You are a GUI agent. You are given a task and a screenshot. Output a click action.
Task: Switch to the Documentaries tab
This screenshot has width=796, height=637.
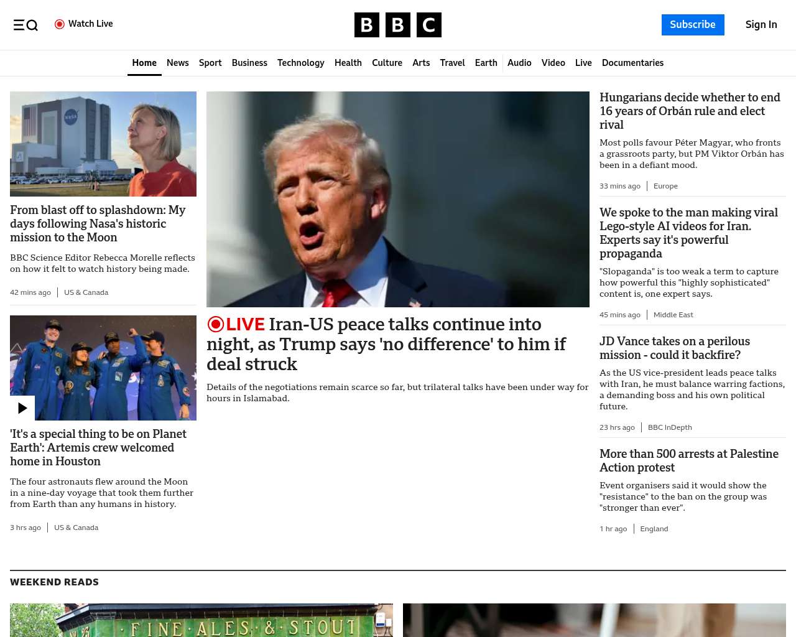point(632,63)
